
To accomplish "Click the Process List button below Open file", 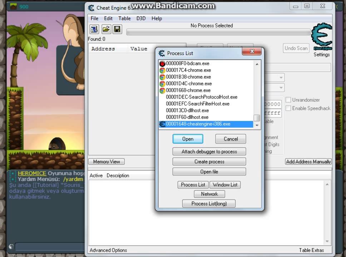I will tap(193, 185).
